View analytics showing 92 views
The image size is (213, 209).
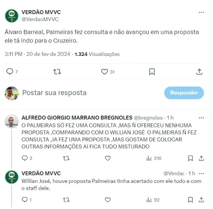[x=153, y=200]
